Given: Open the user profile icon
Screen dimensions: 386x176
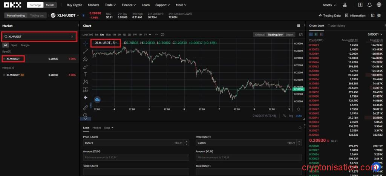Looking at the screenshot, I should (x=345, y=5).
